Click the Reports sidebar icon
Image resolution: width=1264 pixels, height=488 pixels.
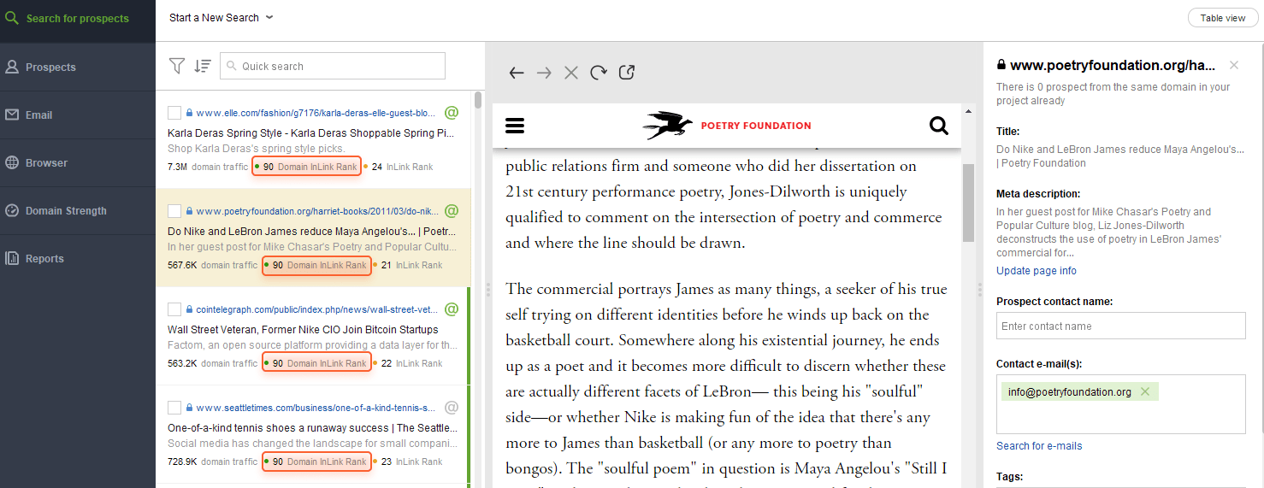[12, 258]
